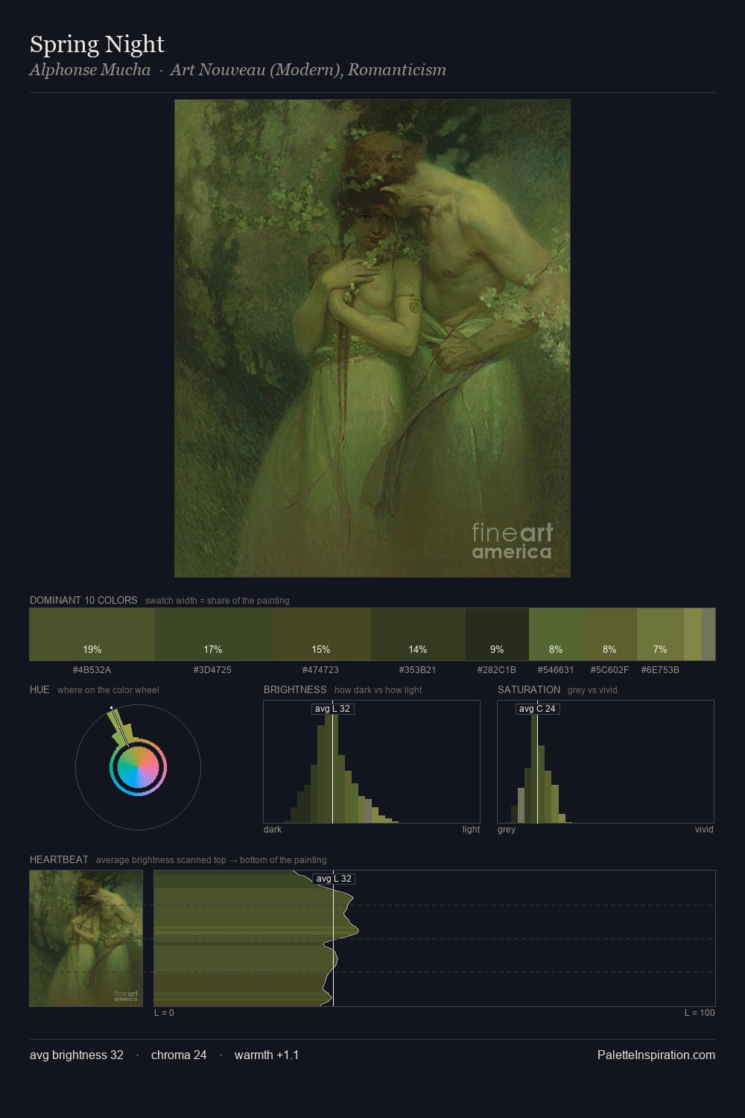The image size is (745, 1118).
Task: Click the L = 0 axis label
Action: click(164, 1013)
